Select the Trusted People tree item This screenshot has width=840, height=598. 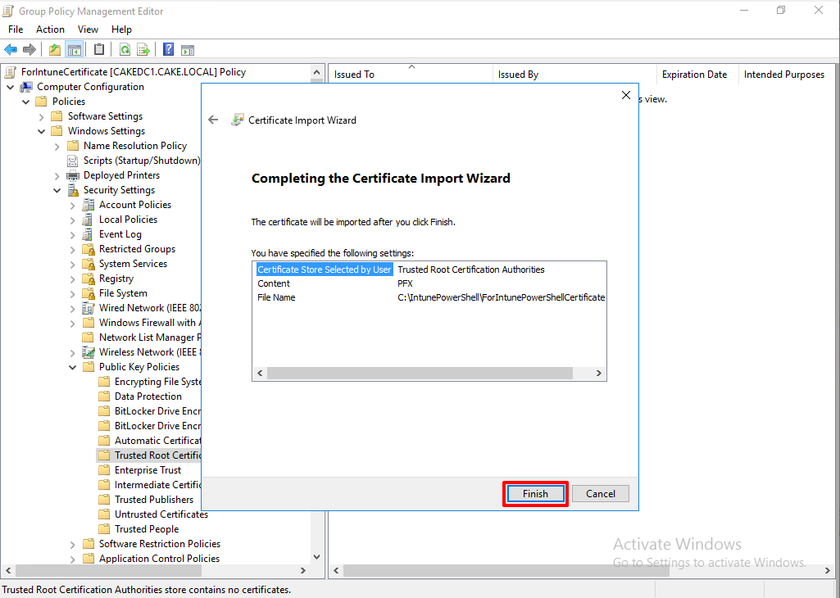click(x=146, y=529)
